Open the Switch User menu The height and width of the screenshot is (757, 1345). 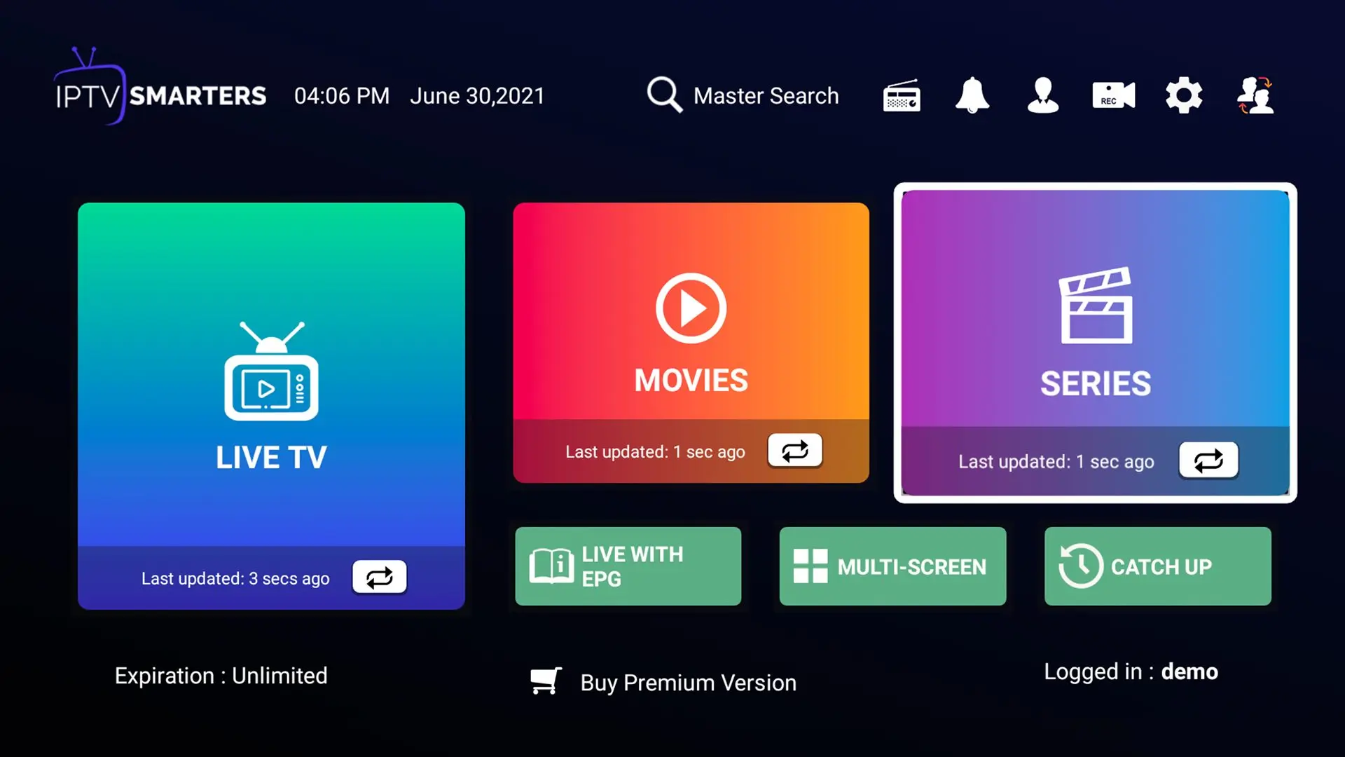tap(1255, 95)
